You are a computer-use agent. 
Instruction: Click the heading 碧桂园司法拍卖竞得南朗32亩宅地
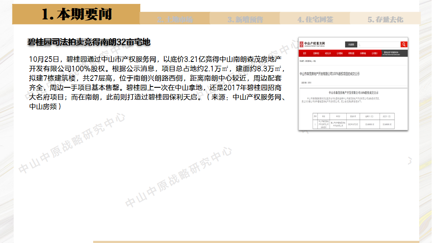tap(89, 42)
